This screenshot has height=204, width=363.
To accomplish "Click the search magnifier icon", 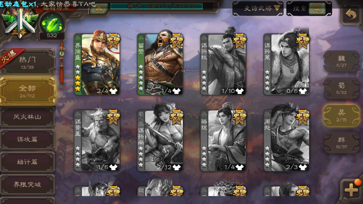I will [317, 8].
